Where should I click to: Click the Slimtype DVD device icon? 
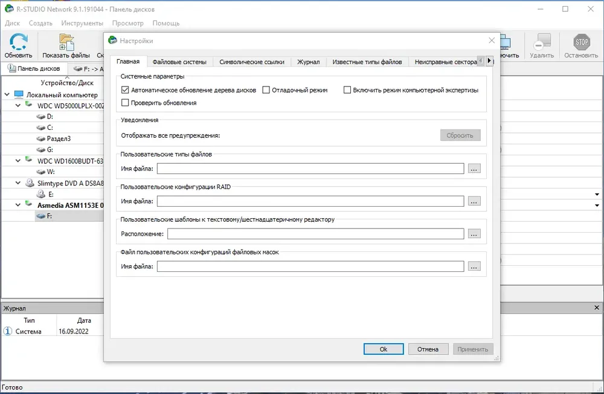(x=30, y=182)
